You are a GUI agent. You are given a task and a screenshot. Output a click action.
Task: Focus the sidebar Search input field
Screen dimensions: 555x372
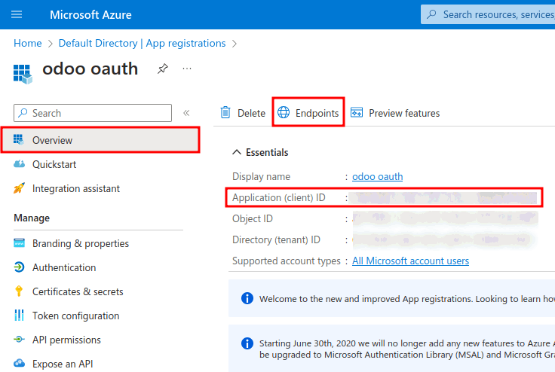click(x=100, y=113)
